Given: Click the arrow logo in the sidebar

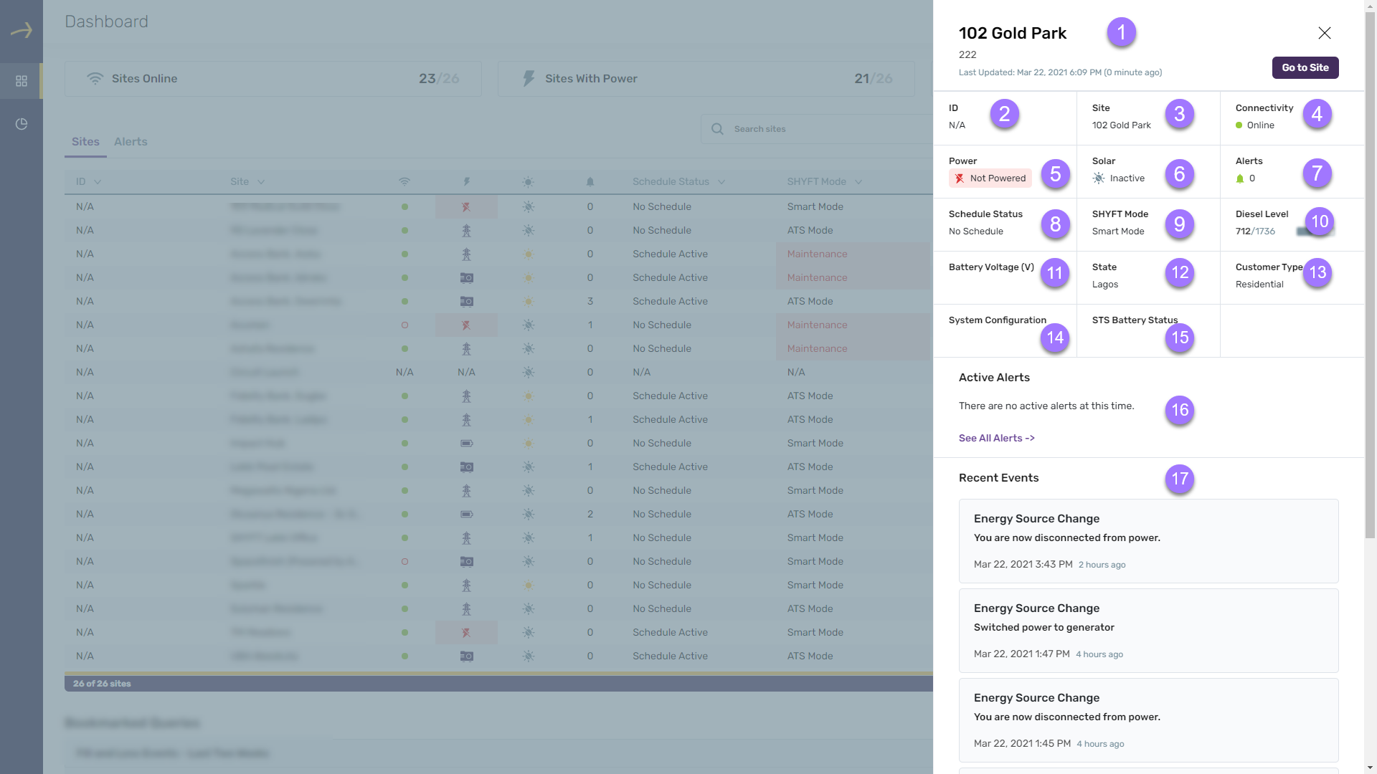Looking at the screenshot, I should pos(22,30).
